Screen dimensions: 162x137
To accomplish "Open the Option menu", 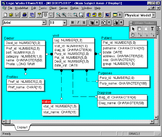I will coord(75,8).
